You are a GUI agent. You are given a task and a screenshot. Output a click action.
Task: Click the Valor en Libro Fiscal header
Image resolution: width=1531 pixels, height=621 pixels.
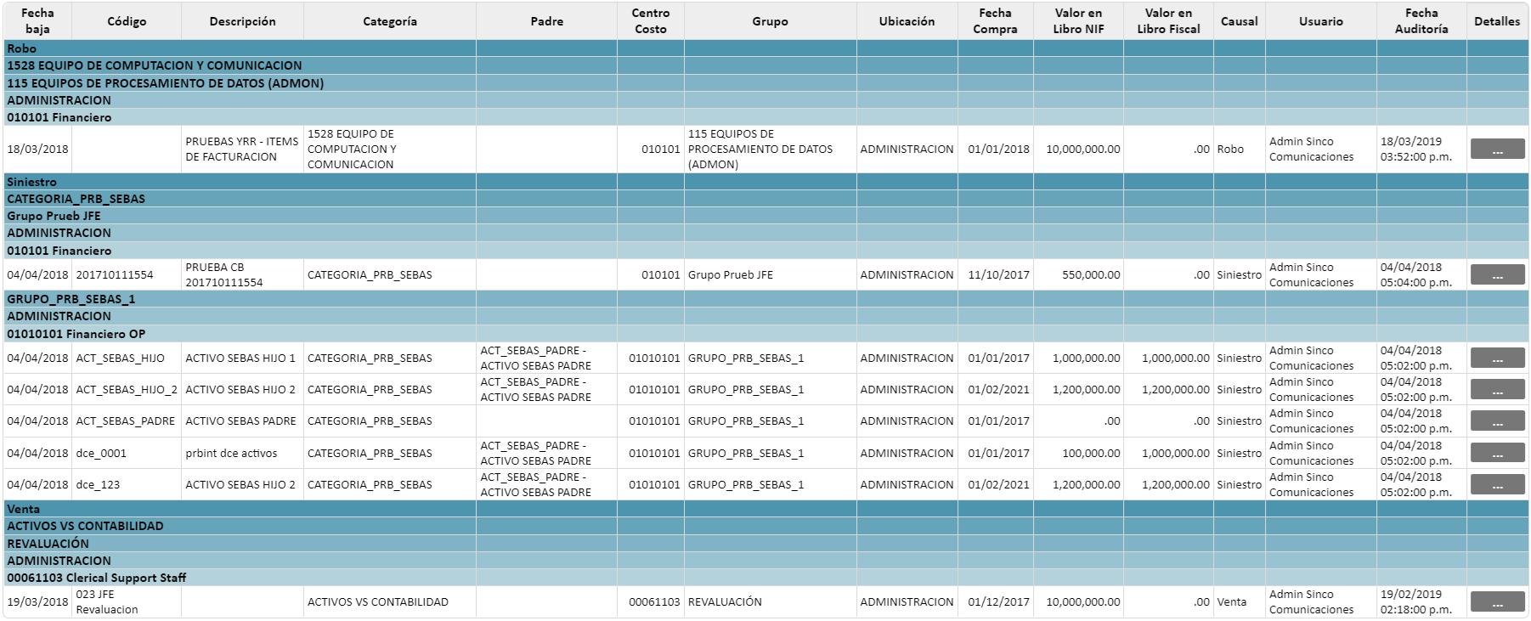tap(1168, 20)
